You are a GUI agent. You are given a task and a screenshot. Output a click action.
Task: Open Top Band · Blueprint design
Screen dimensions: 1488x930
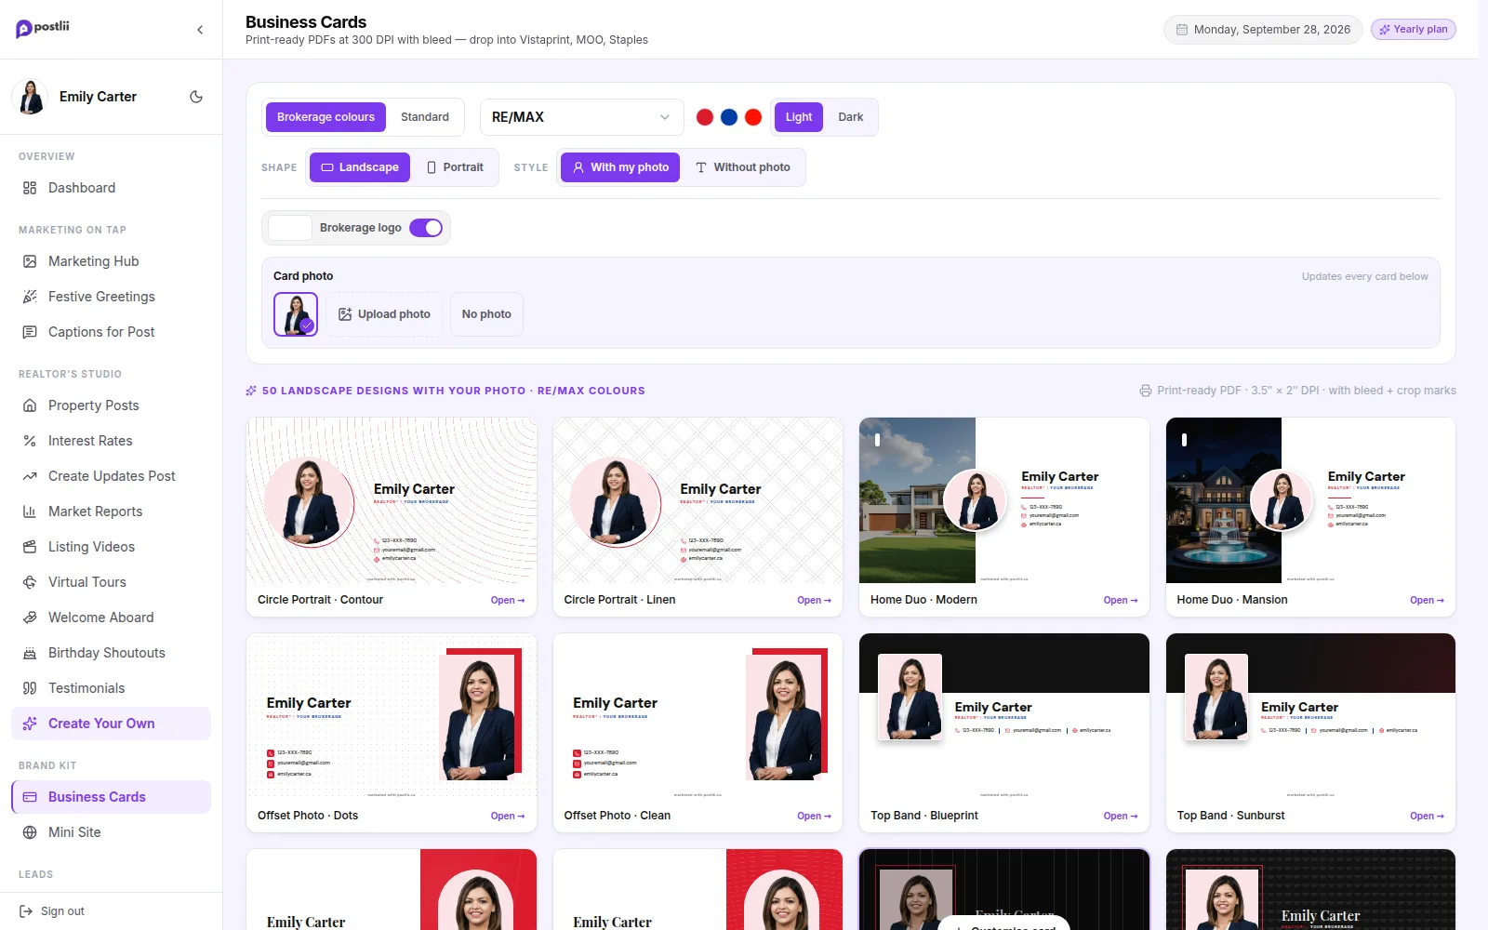1121,817
